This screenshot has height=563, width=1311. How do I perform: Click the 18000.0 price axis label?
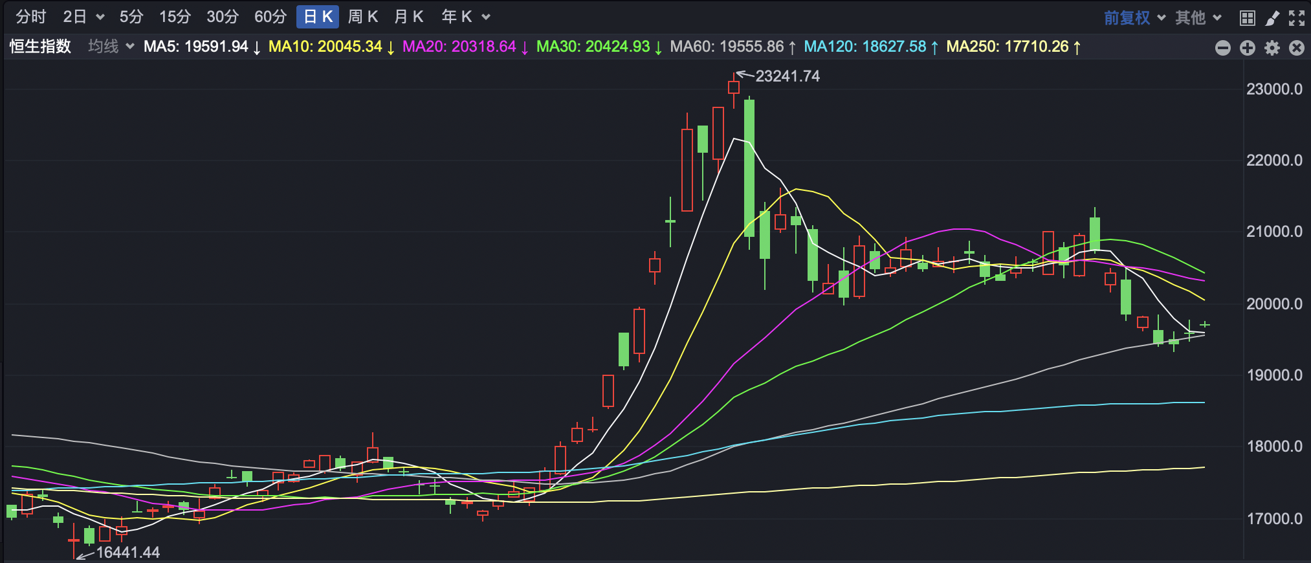pos(1274,447)
